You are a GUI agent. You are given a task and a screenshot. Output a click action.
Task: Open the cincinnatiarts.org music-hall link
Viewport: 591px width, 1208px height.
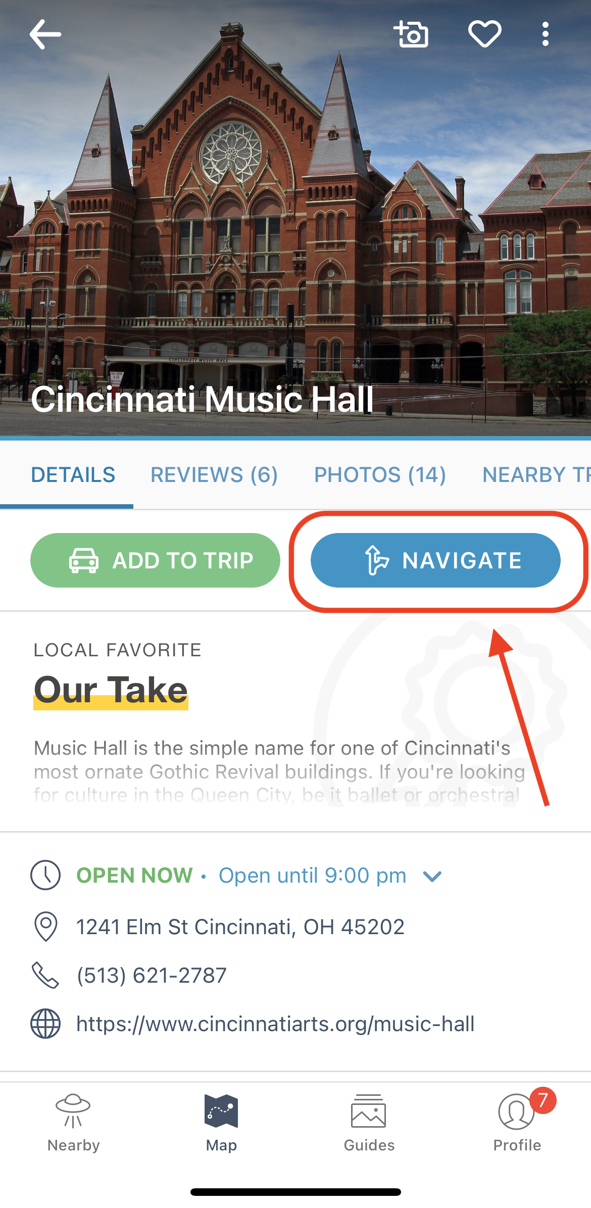coord(275,1024)
